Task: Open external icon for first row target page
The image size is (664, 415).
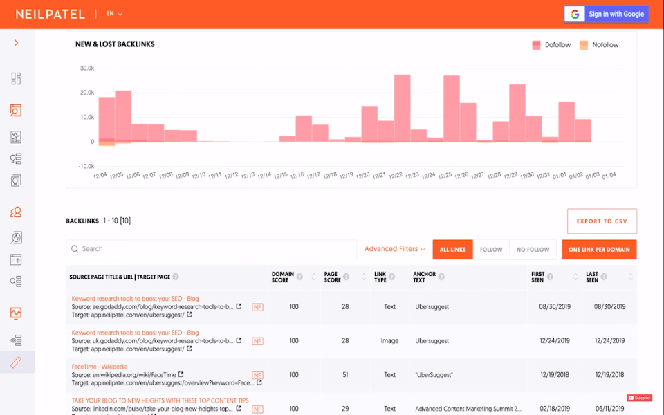Action: coord(190,315)
